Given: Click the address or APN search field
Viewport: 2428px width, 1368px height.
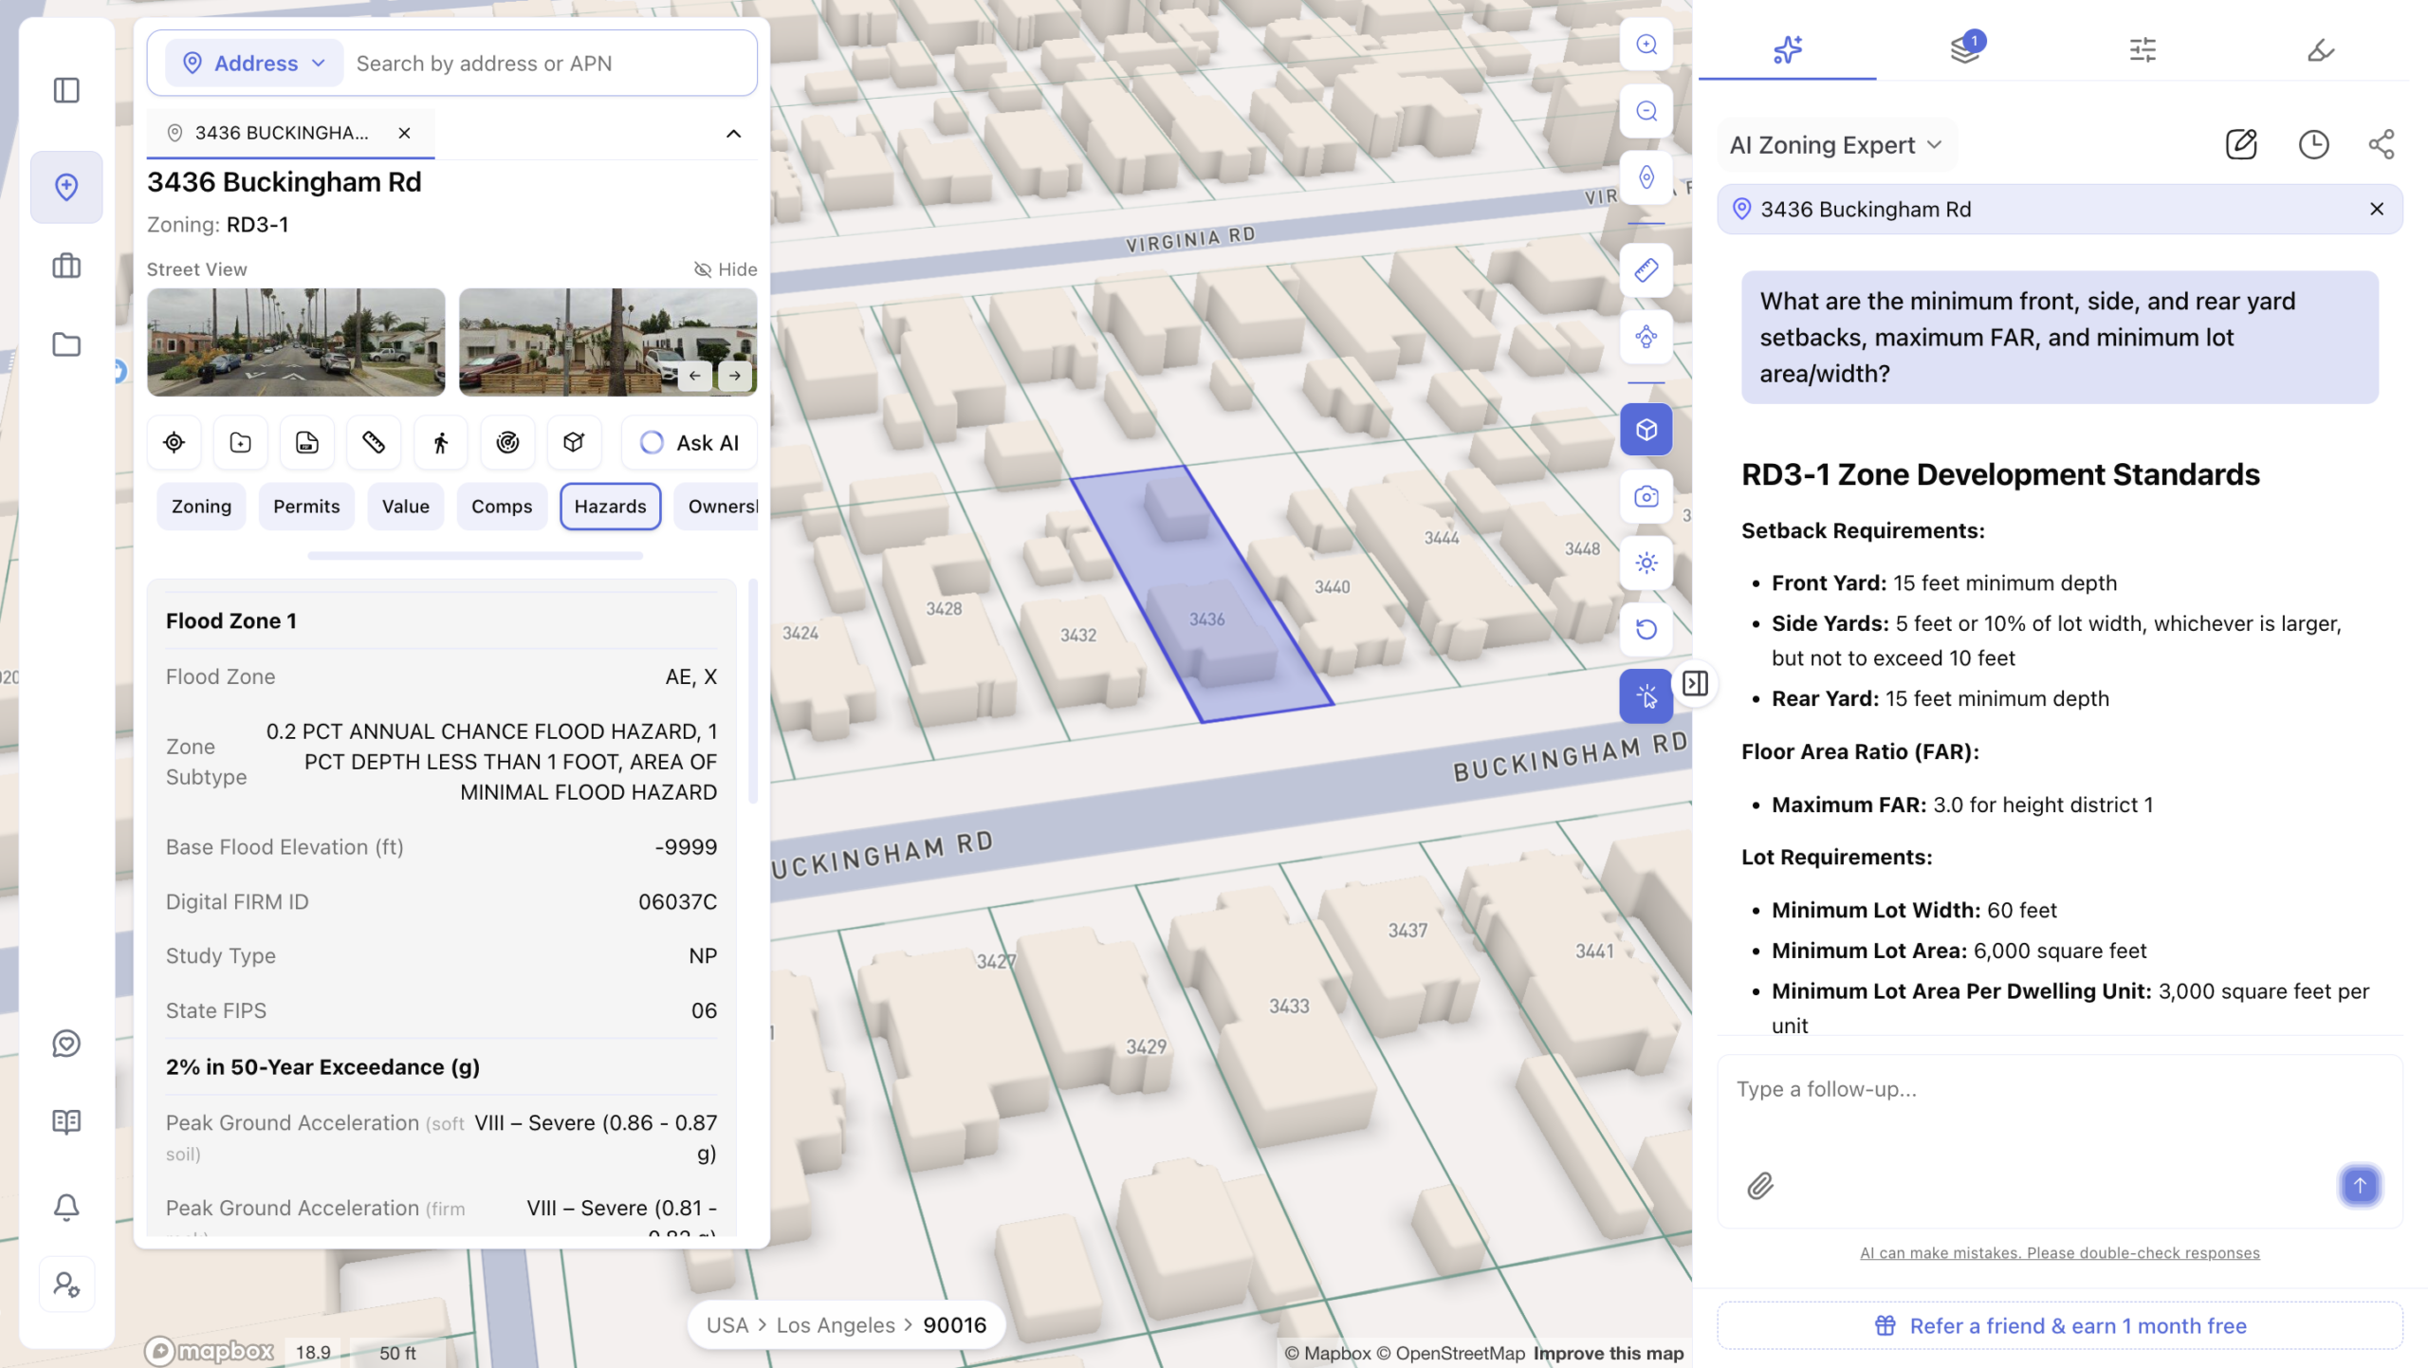Looking at the screenshot, I should [x=552, y=64].
